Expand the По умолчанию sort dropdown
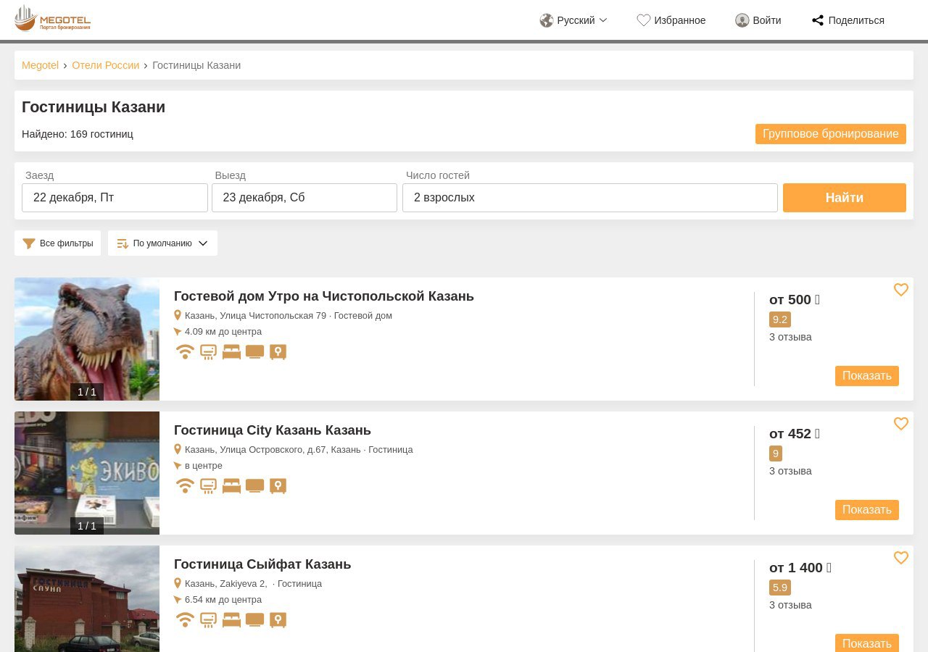This screenshot has height=652, width=928. 162,243
